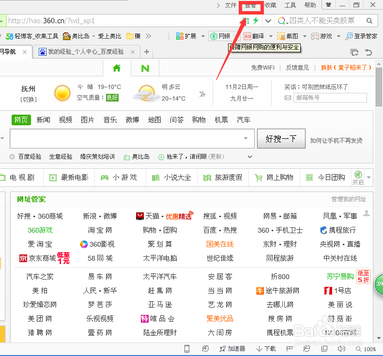383x356 pixels.
Task: Open the 收藏 favorites menu
Action: tap(270, 5)
